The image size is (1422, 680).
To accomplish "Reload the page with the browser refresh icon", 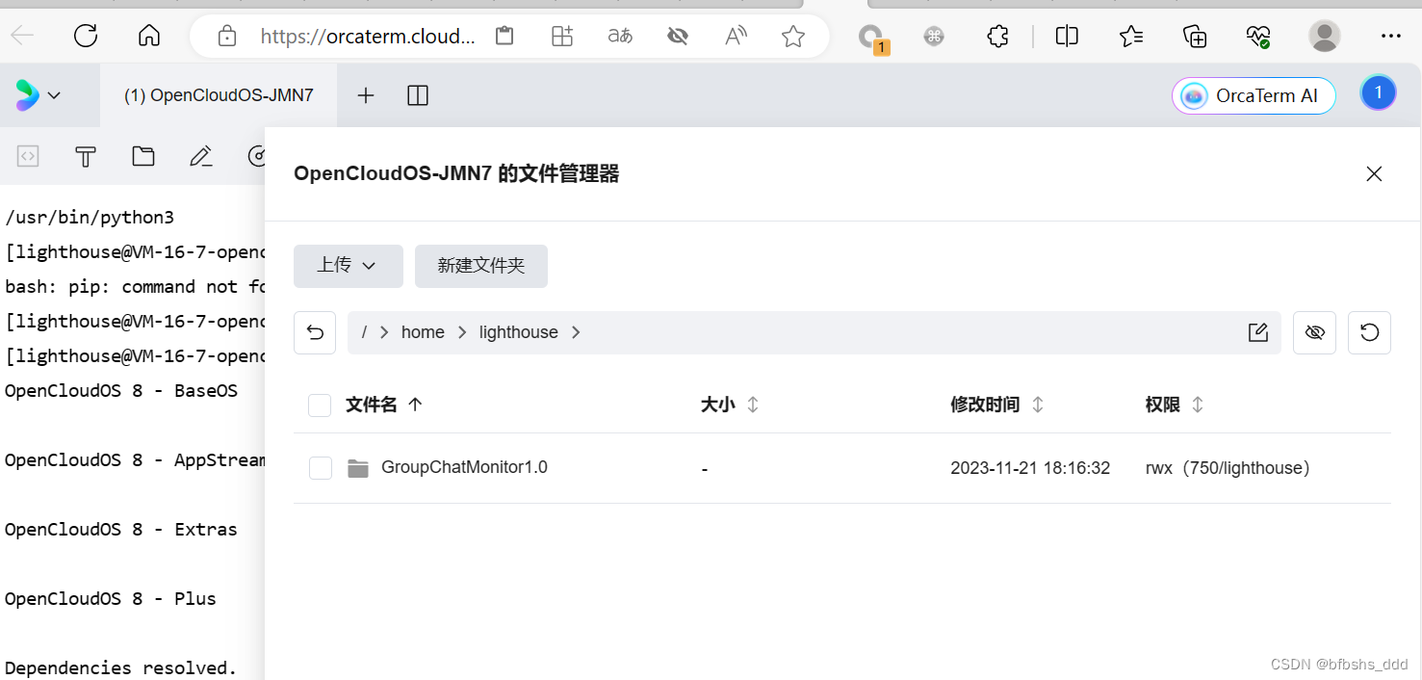I will pos(86,37).
